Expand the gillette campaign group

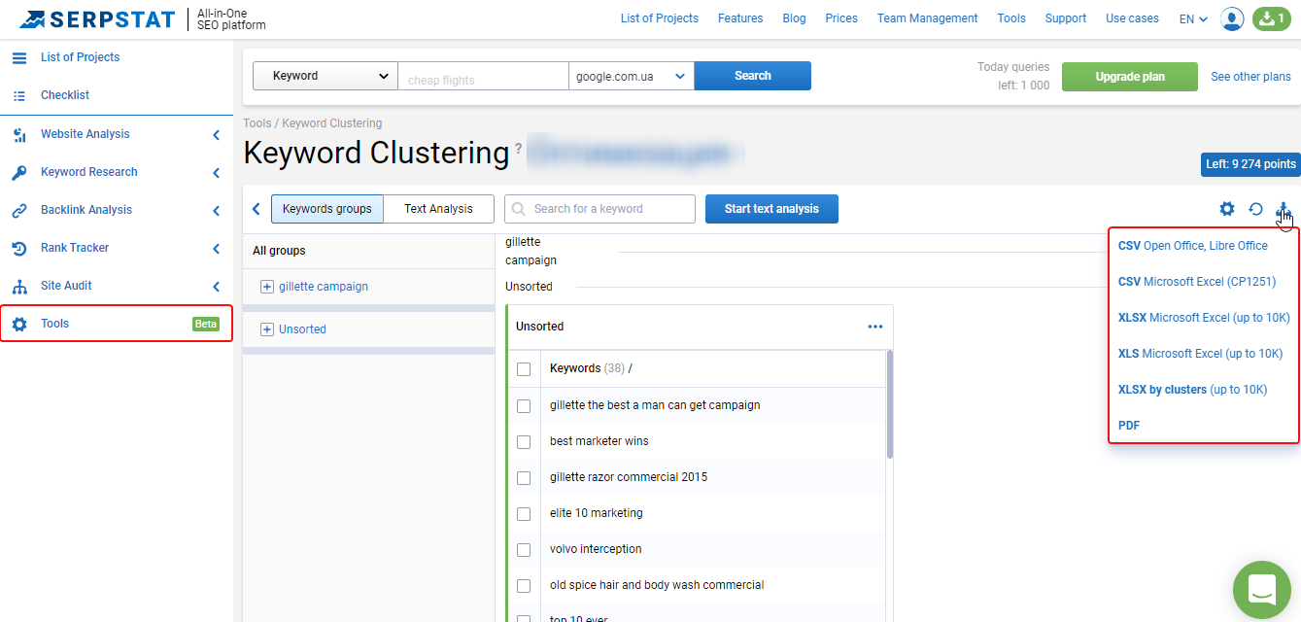click(267, 287)
